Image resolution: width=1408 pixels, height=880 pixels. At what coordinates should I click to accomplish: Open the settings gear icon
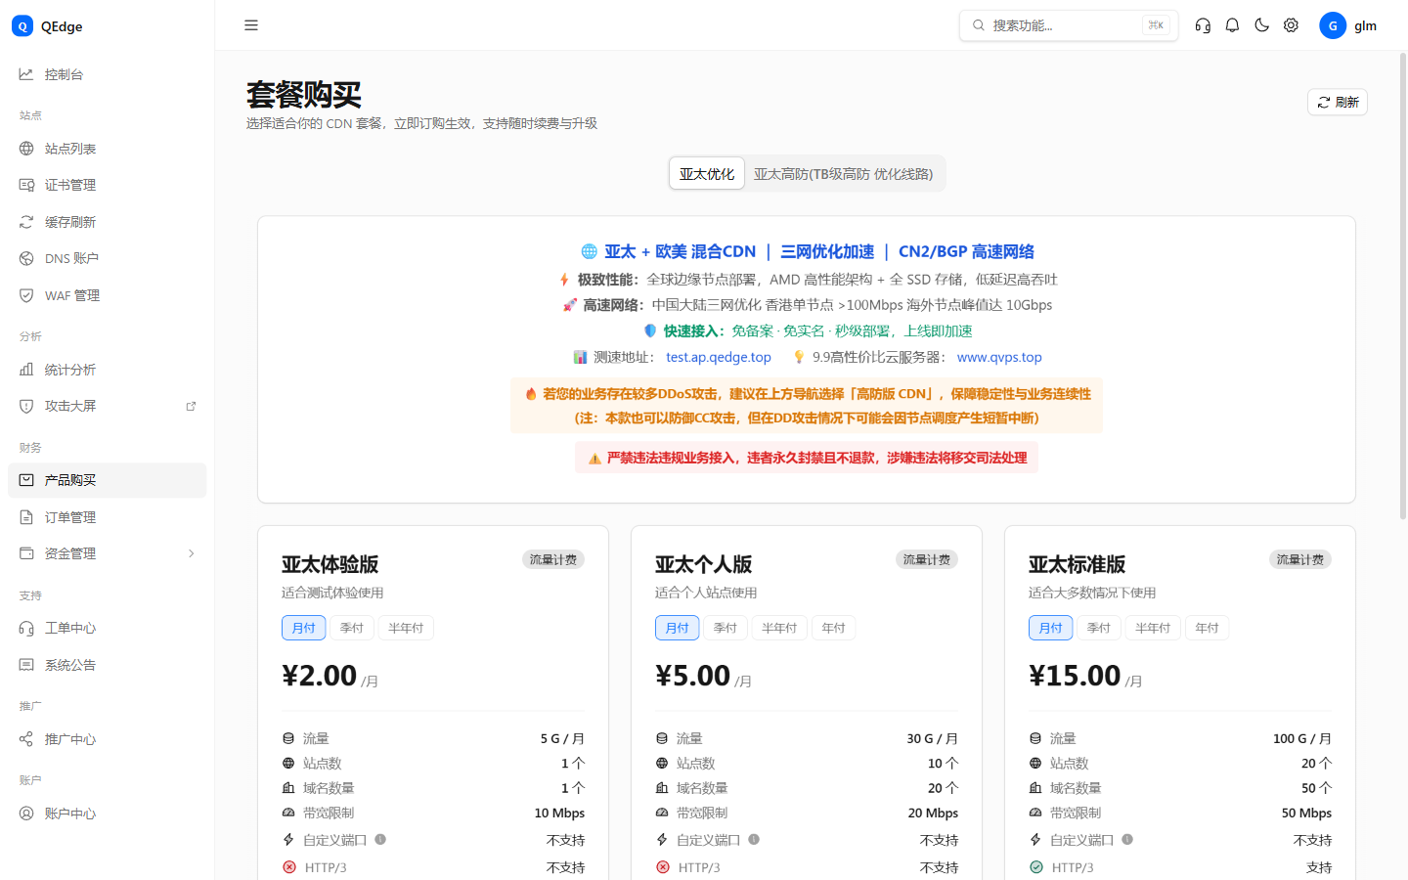pyautogui.click(x=1291, y=25)
